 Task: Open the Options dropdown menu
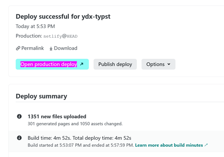pyautogui.click(x=159, y=64)
